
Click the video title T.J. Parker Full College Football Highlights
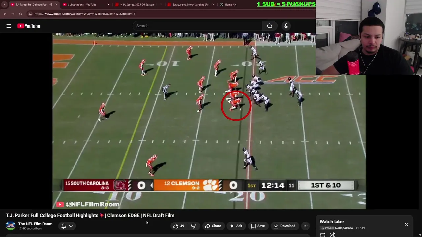[90, 215]
